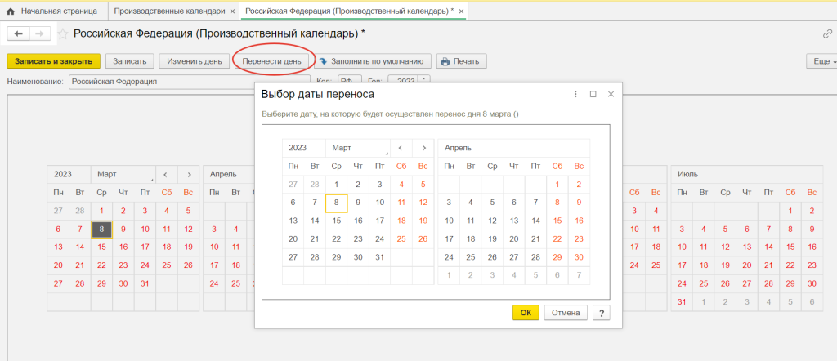The image size is (837, 361).
Task: Select April 1 in the dialog calendar
Action: [x=557, y=185]
